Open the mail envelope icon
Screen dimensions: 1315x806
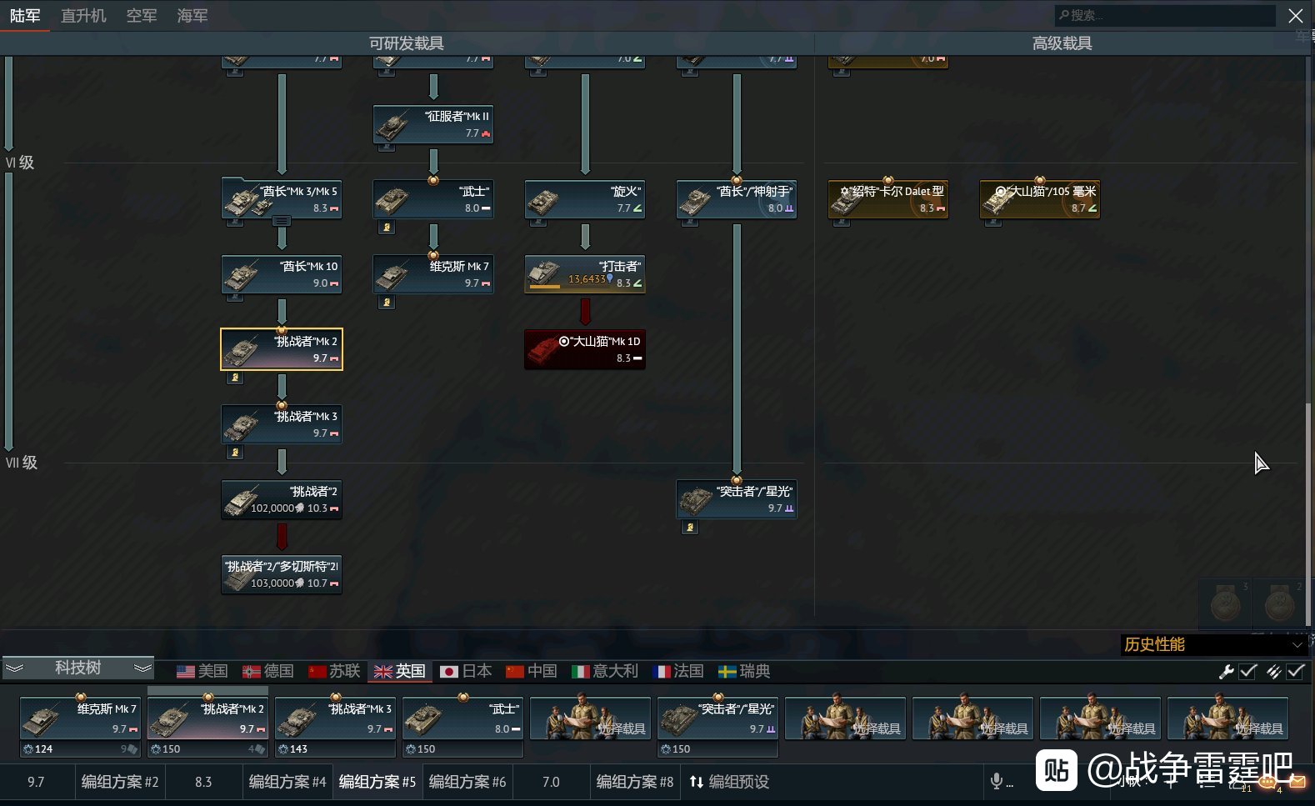tap(1297, 782)
